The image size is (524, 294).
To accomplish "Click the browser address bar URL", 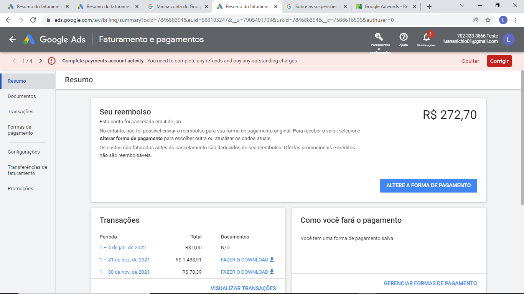I will point(224,20).
